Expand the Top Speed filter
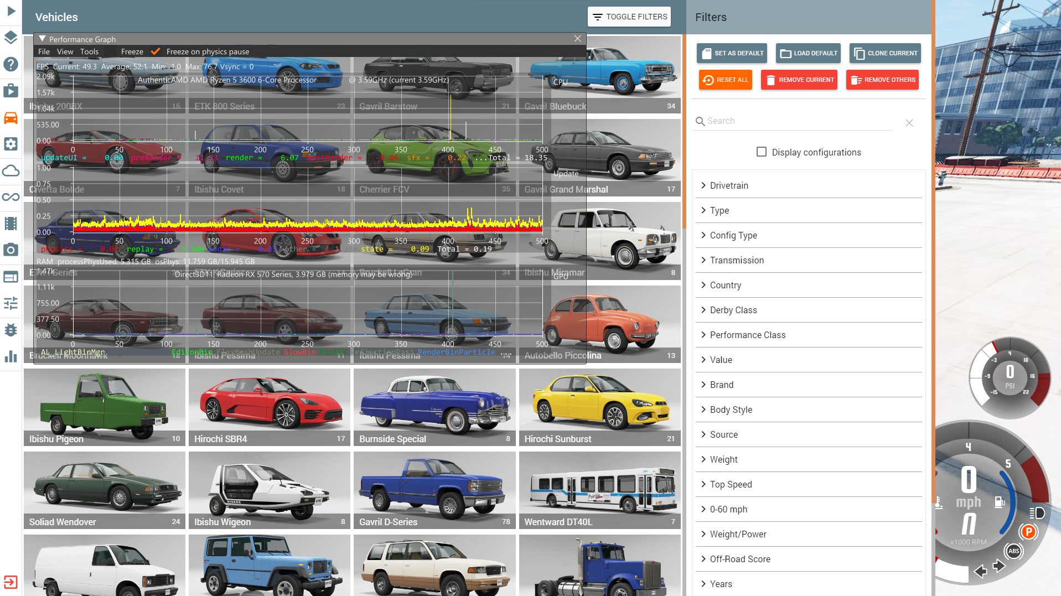This screenshot has width=1061, height=596. (809, 484)
